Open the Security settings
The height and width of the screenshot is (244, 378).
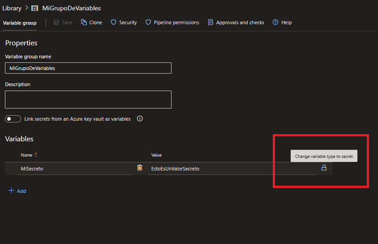pyautogui.click(x=124, y=22)
